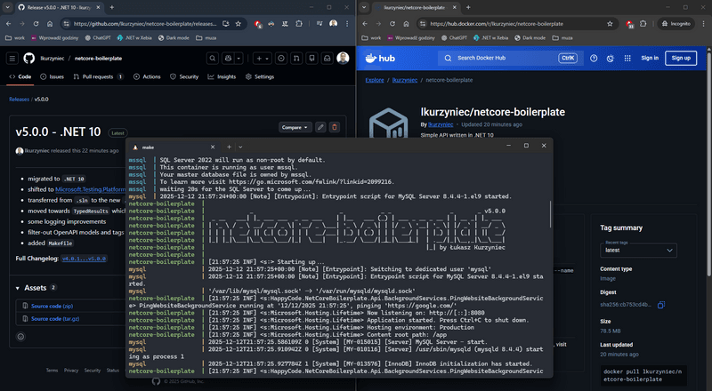Open GitHub hamburger navigation menu
This screenshot has height=391, width=712.
tap(12, 58)
